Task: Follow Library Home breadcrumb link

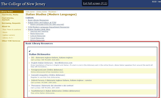Action: (x=42, y=12)
